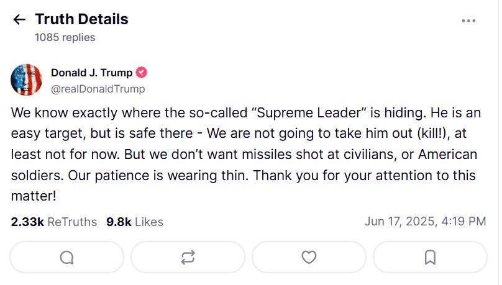Click the 1085 replies count
Image resolution: width=502 pixels, height=285 pixels.
(65, 37)
